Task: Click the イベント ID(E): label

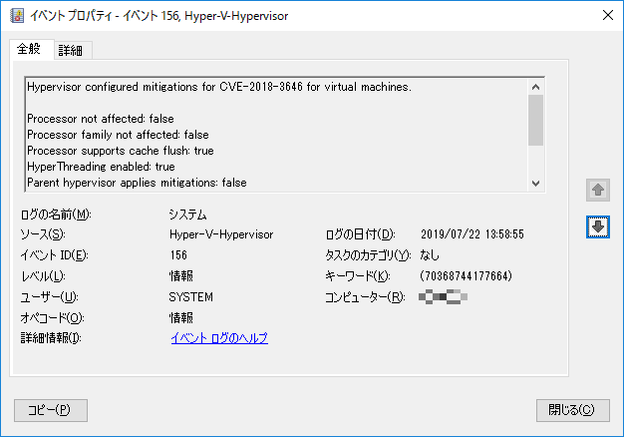Action: 54,255
